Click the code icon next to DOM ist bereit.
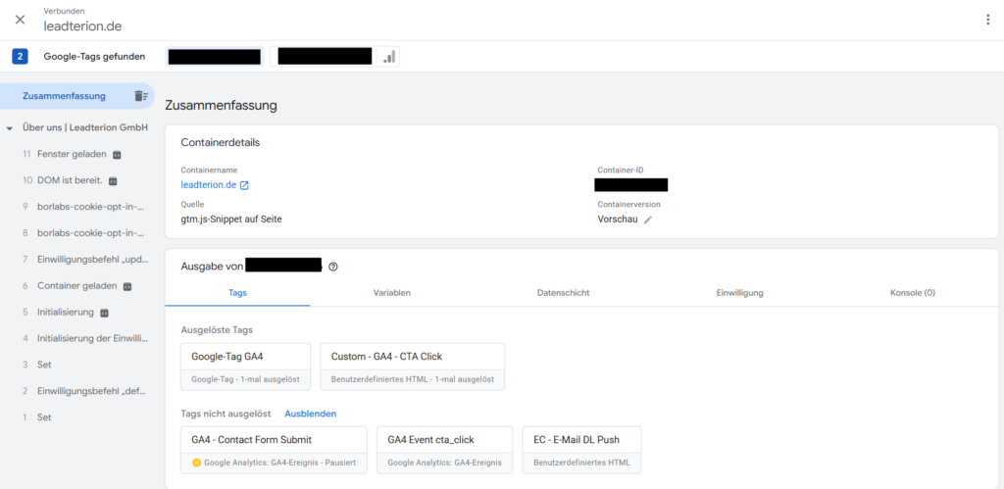This screenshot has height=489, width=1004. 113,181
